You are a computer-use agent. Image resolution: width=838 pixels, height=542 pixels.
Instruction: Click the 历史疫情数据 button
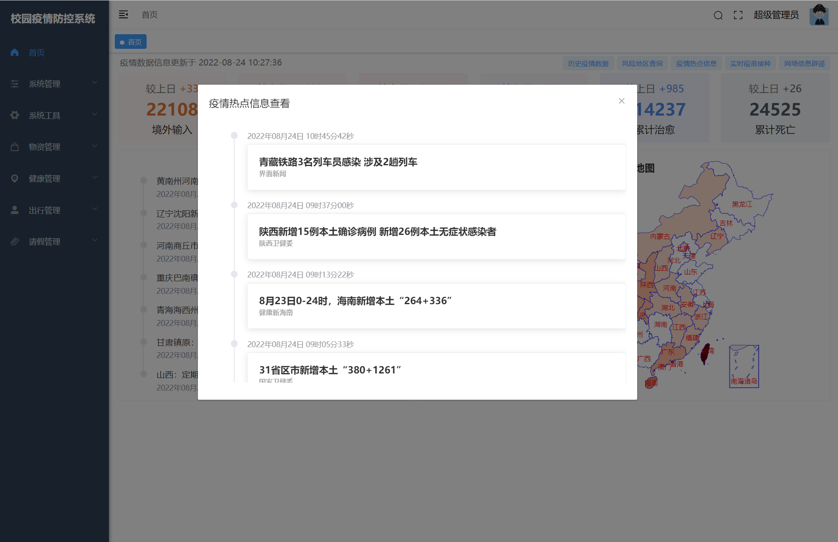click(588, 63)
